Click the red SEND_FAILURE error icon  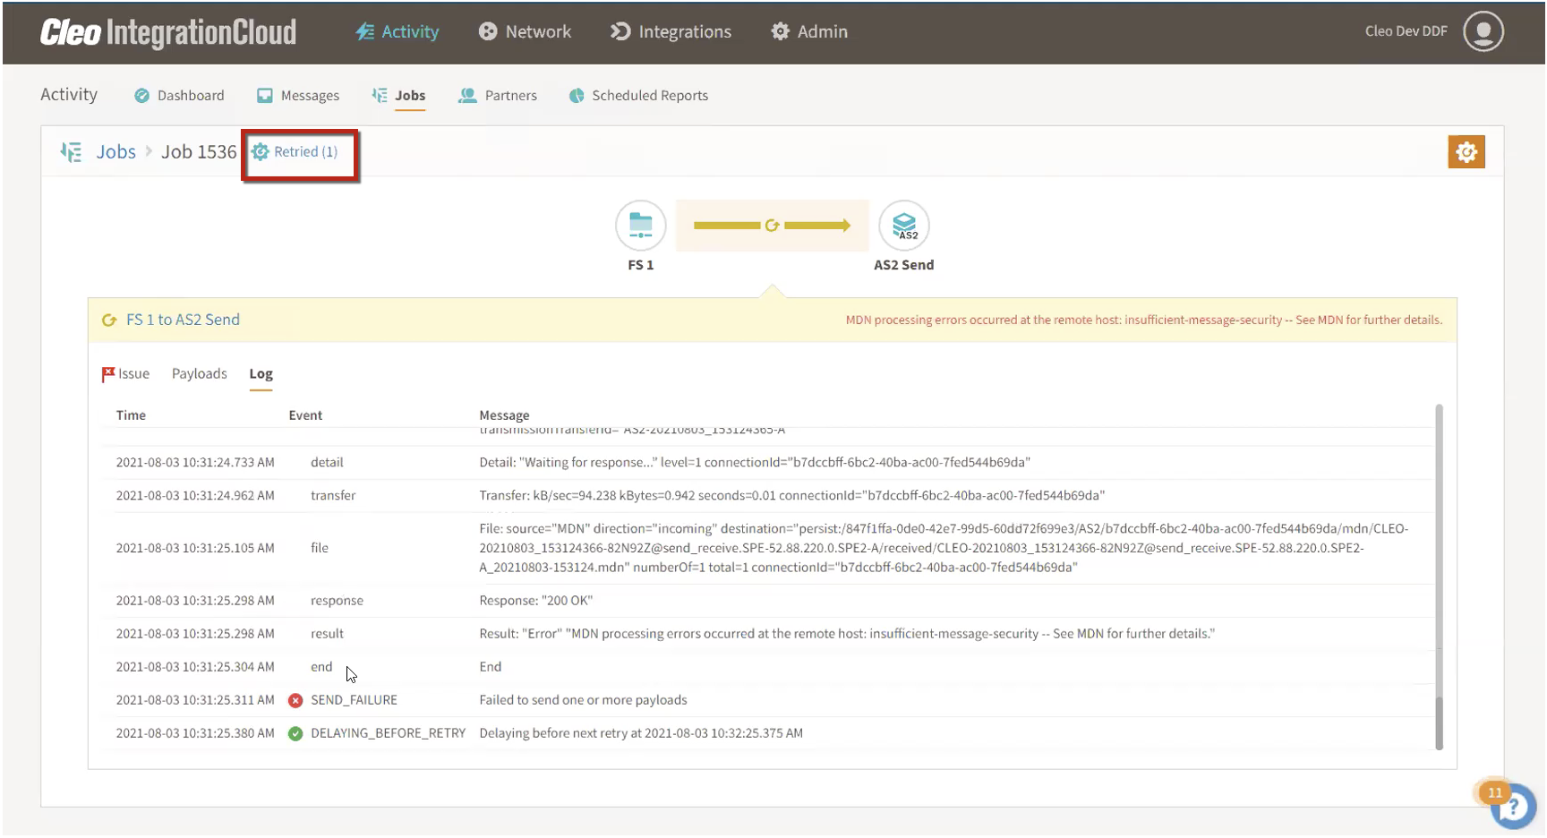295,700
